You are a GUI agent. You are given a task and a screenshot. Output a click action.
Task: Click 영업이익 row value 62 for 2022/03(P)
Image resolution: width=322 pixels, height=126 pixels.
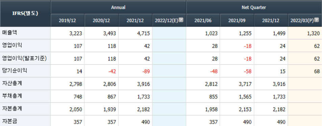pos(317,46)
